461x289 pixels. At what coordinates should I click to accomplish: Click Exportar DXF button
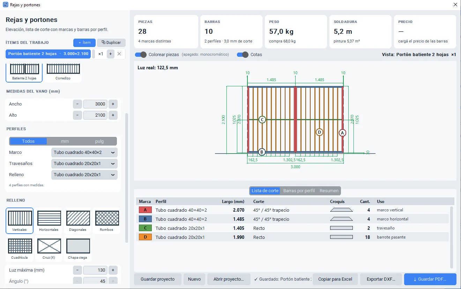tap(381, 279)
